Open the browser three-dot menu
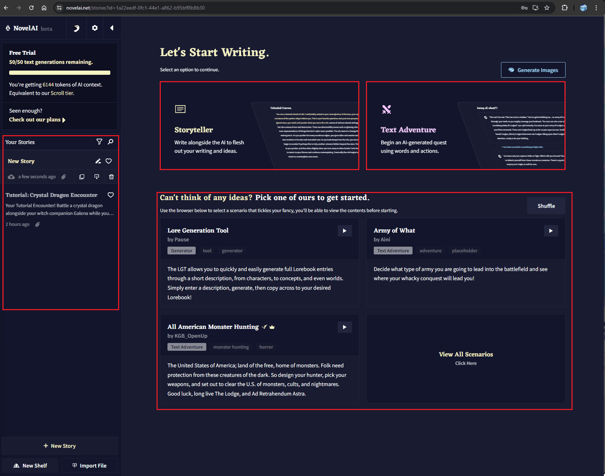This screenshot has width=605, height=476. 596,8
